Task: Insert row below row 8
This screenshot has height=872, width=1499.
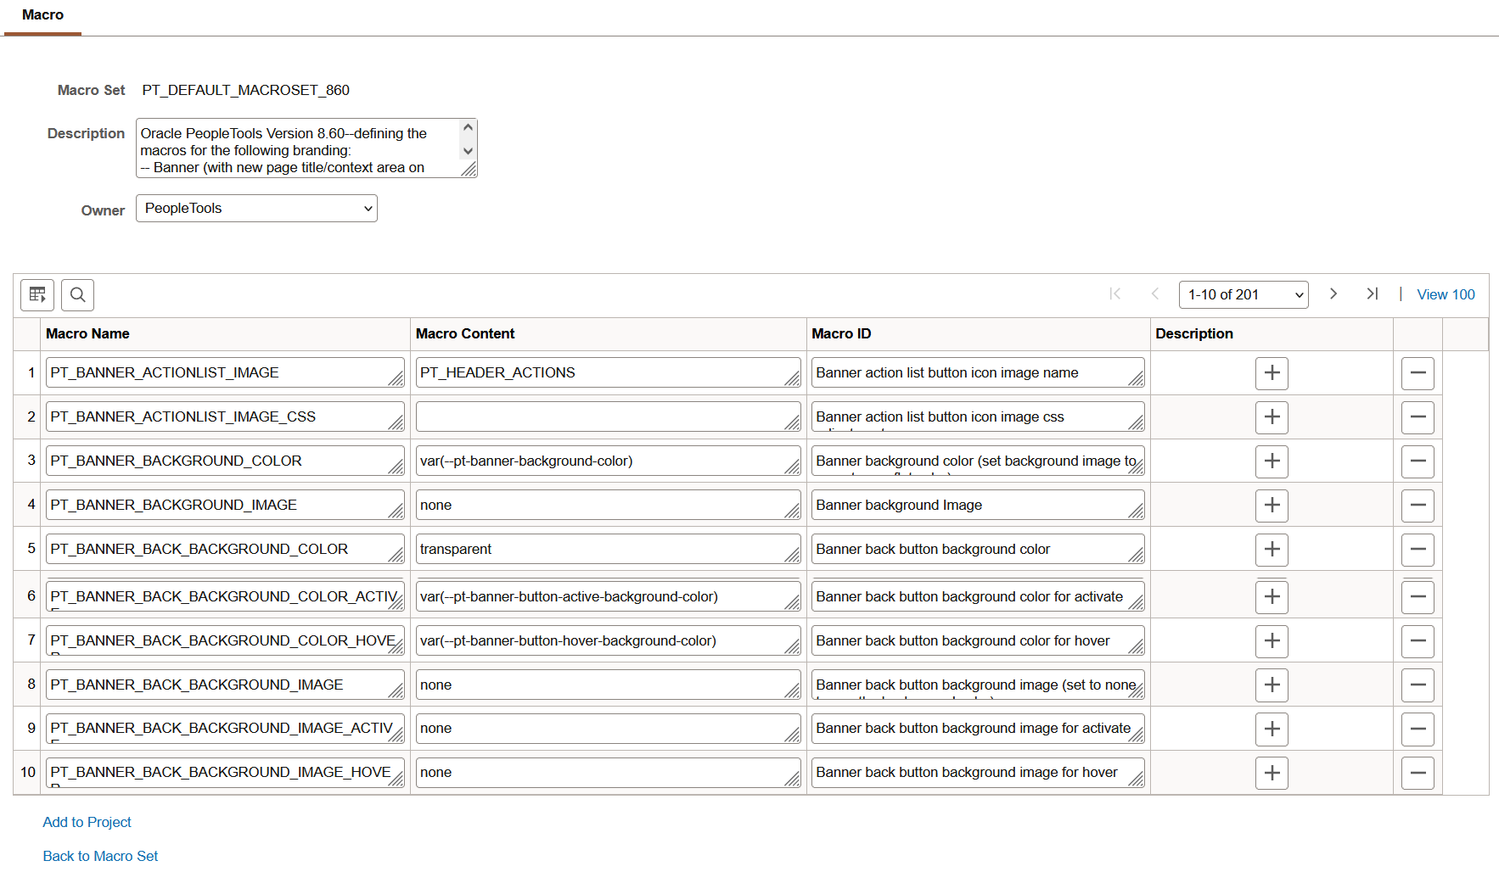Action: click(x=1272, y=685)
